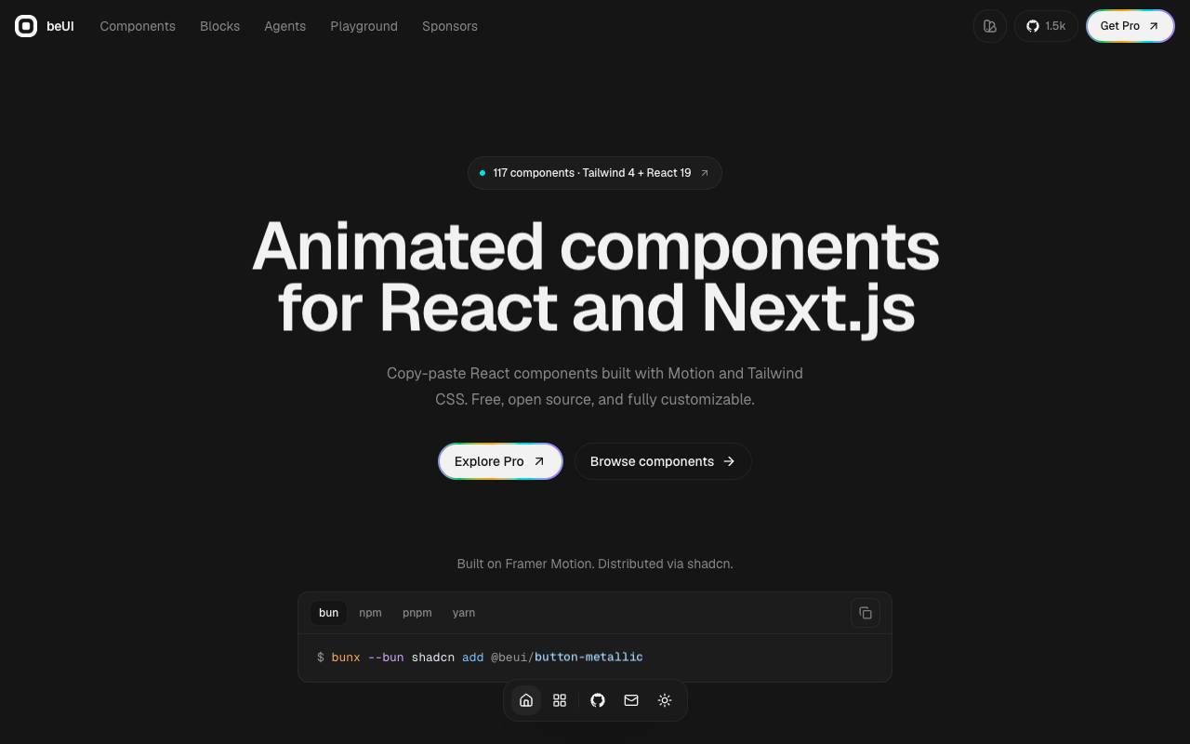
Task: Click the beUI logo icon
Action: tap(26, 26)
